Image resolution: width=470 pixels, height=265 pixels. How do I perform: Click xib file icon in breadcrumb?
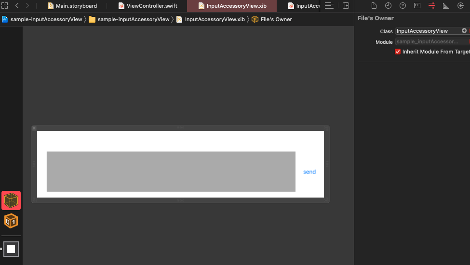[x=179, y=19]
